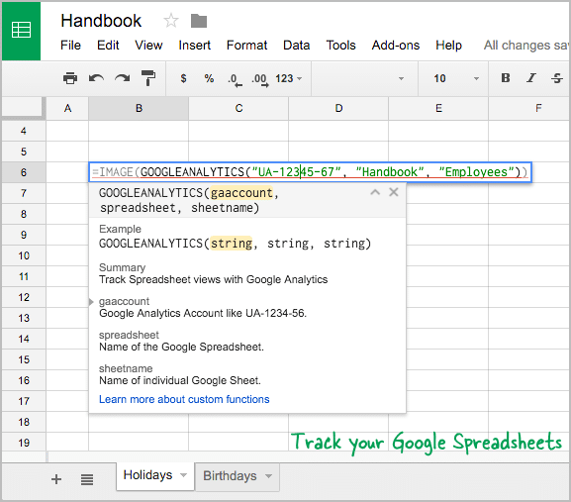Collapse the function help with up chevron

(375, 192)
